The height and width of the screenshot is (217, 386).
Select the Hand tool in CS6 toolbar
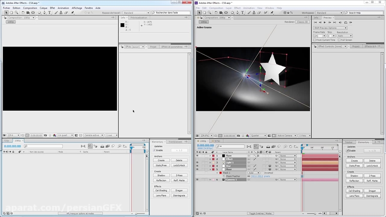(204, 12)
